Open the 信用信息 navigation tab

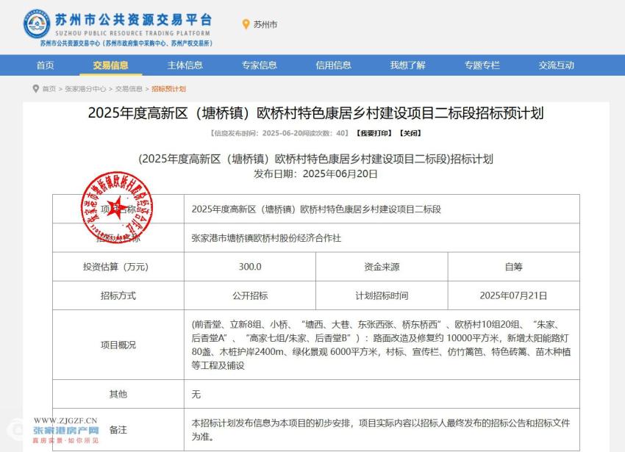pyautogui.click(x=334, y=65)
